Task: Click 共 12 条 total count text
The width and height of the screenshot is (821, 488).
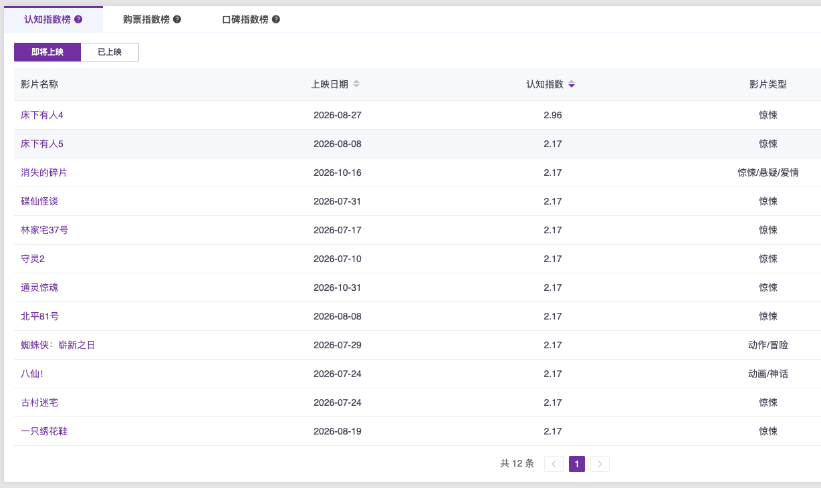Action: click(517, 464)
